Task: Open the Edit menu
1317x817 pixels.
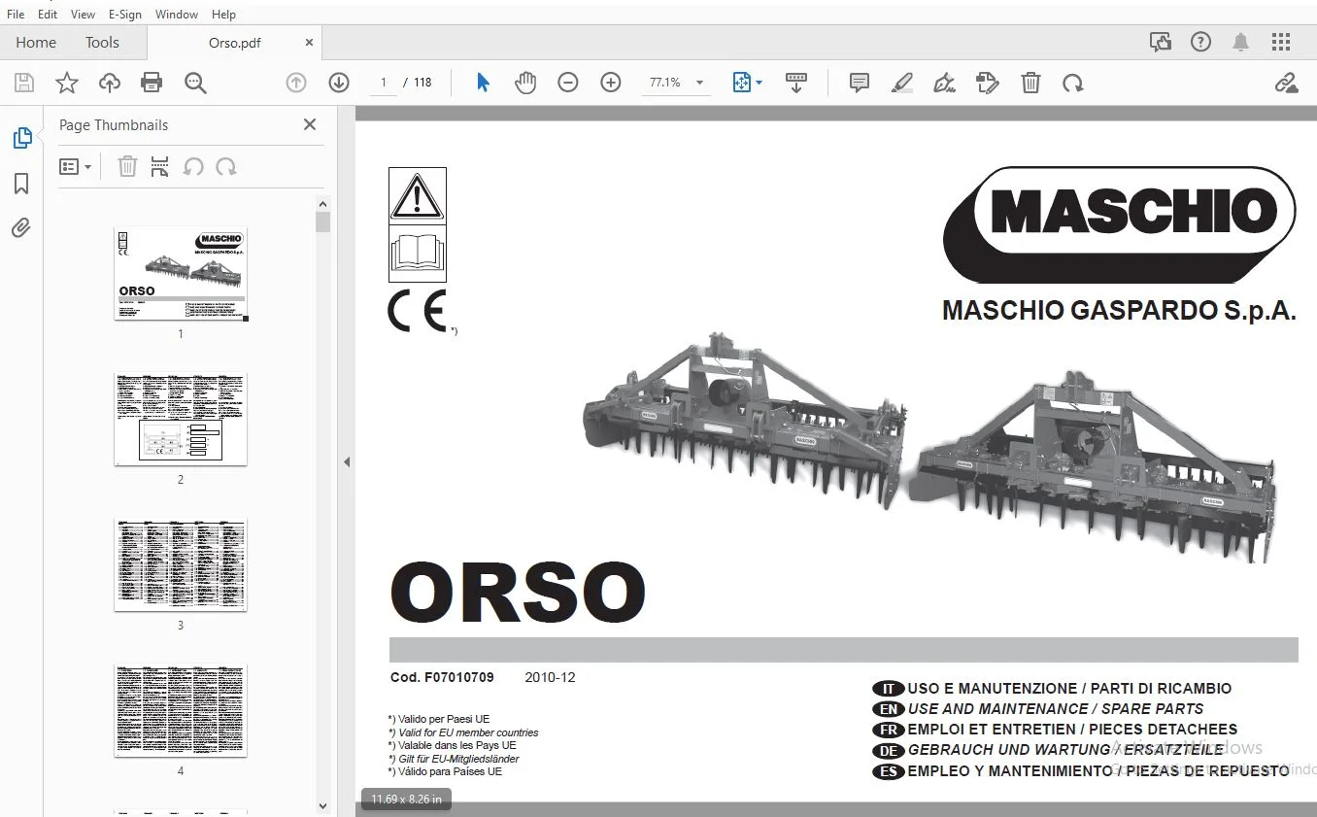Action: [x=48, y=15]
